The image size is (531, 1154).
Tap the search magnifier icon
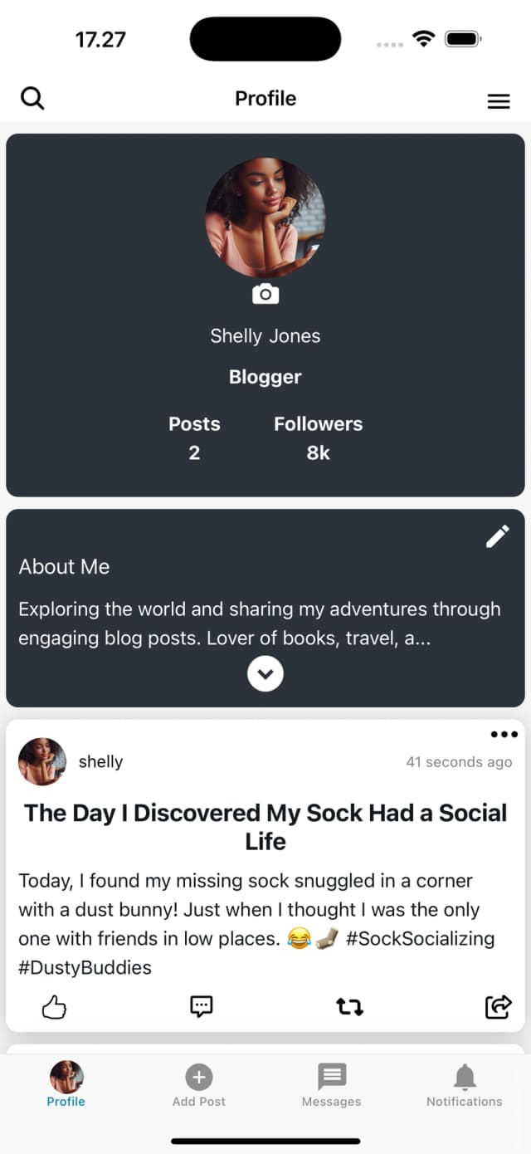click(32, 99)
